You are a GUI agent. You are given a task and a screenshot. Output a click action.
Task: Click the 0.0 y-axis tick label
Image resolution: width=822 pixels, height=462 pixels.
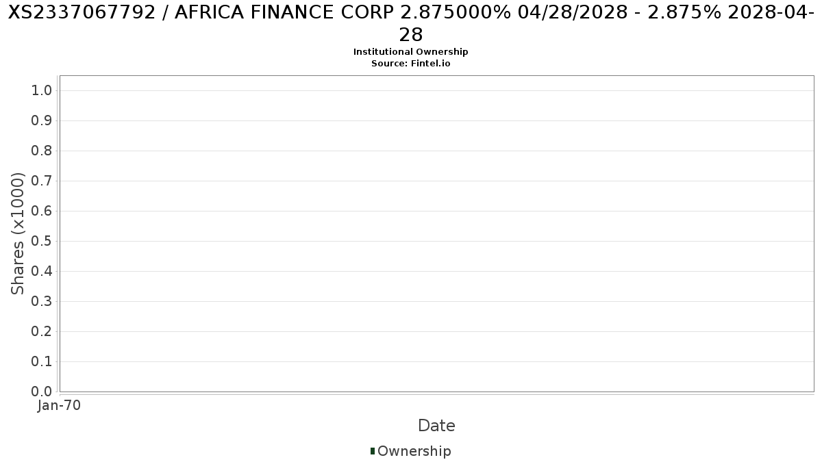42,392
